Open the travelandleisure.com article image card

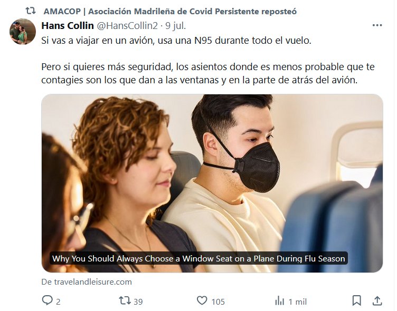coord(212,183)
